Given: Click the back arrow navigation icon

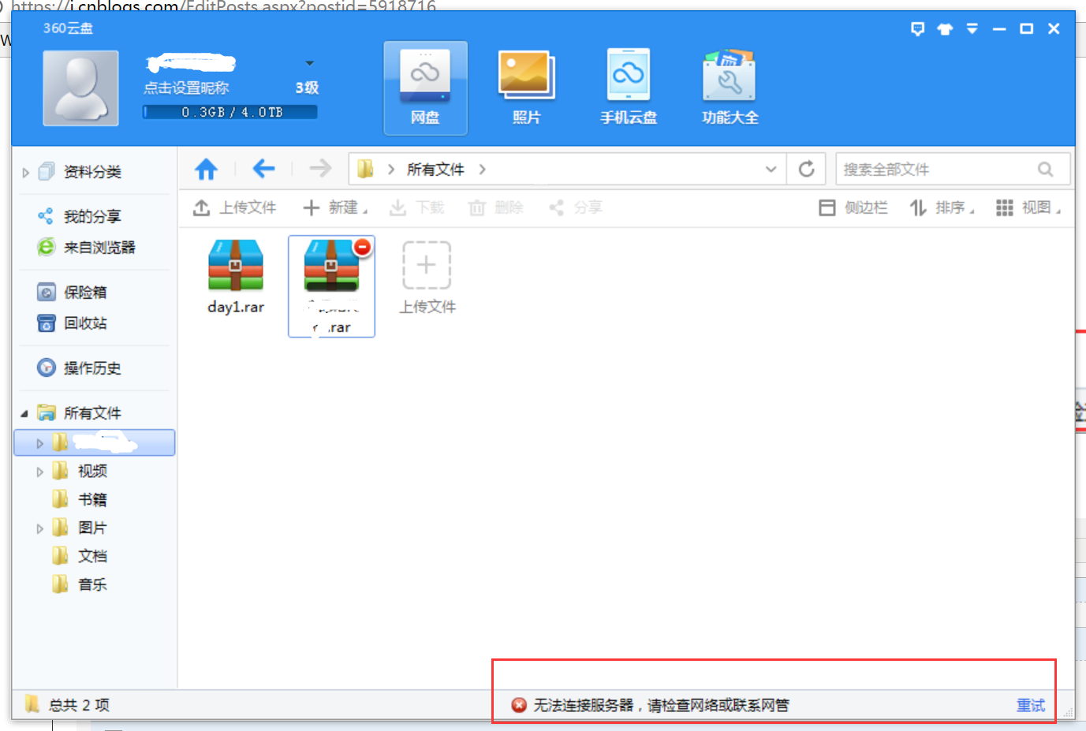Looking at the screenshot, I should [263, 169].
